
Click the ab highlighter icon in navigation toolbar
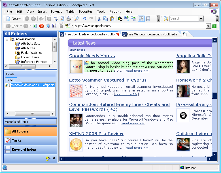pyautogui.click(x=68, y=26)
